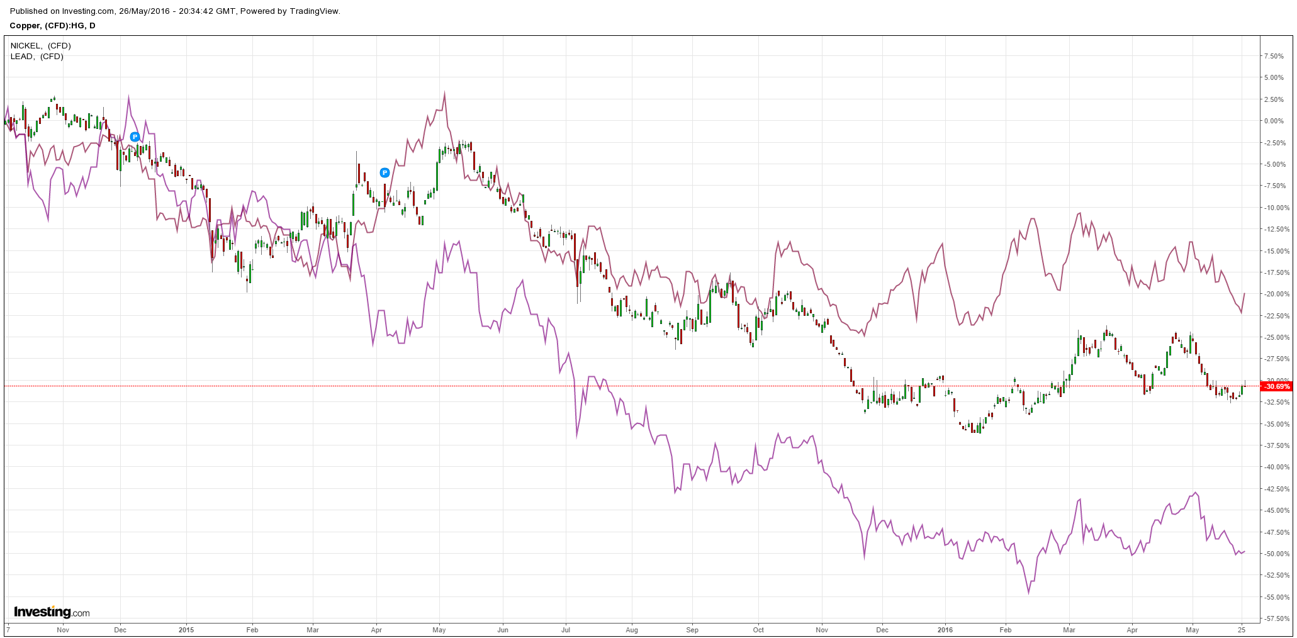Click the Jul label on time axis

[x=566, y=629]
